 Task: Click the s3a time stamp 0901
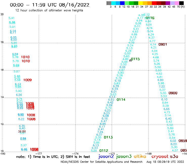pos(163,44)
